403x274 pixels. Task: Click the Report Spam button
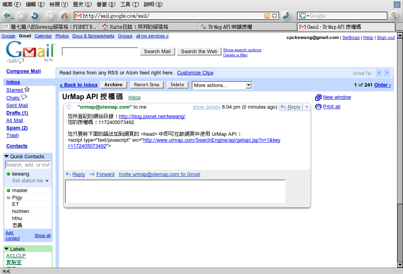pyautogui.click(x=147, y=85)
